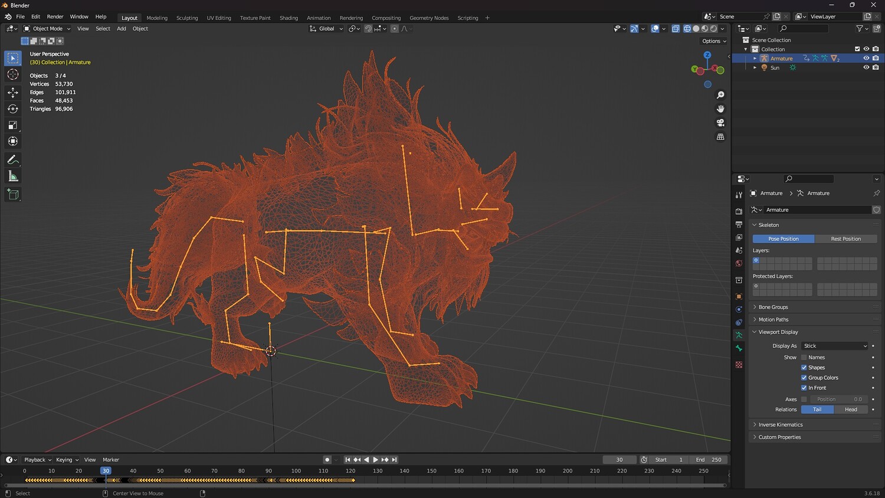Open the viewport Options dropdown
This screenshot has width=885, height=498.
tap(714, 41)
